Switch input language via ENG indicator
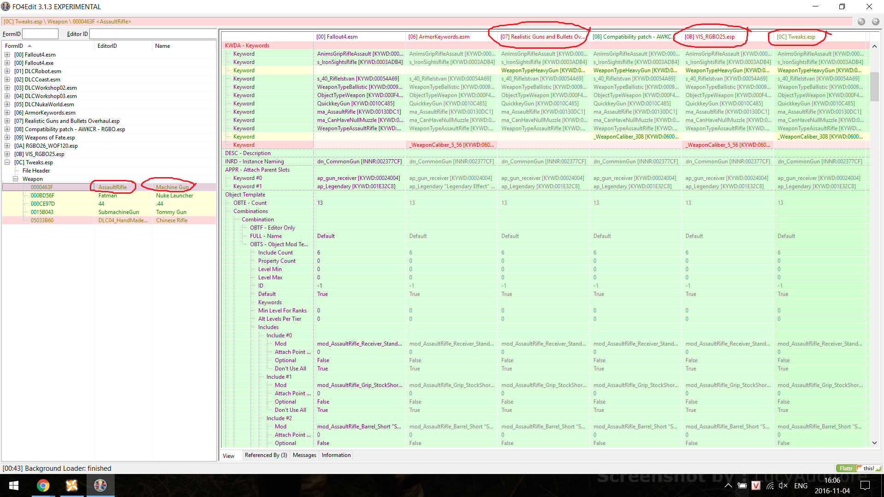This screenshot has height=497, width=884. (801, 485)
